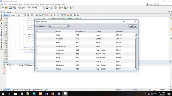Select the Amsterdam name cell
The width and height of the screenshot is (172, 96).
[x=66, y=50]
